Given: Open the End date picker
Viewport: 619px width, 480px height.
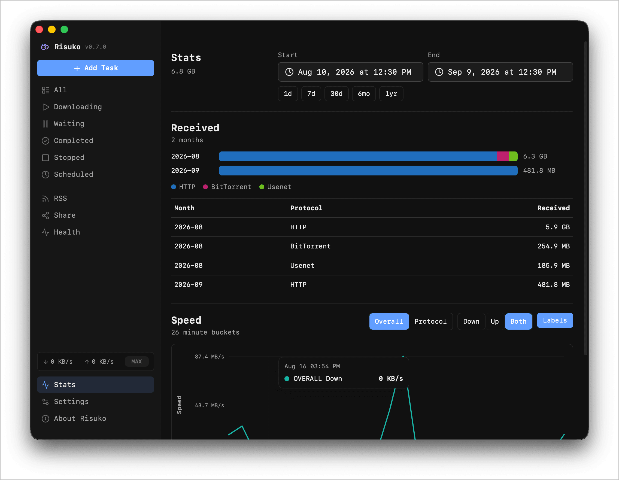Looking at the screenshot, I should tap(500, 72).
